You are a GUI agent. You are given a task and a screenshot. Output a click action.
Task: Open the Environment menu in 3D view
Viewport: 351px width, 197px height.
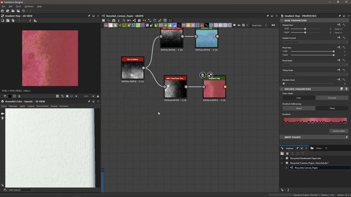(x=42, y=106)
